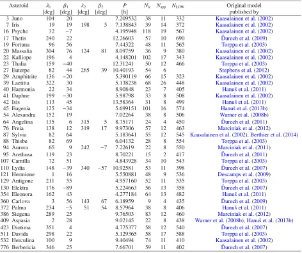Follow Torppa et al. (2003) citation for Thalia
This screenshot has height=253, width=302.
pyautogui.click(x=244, y=64)
